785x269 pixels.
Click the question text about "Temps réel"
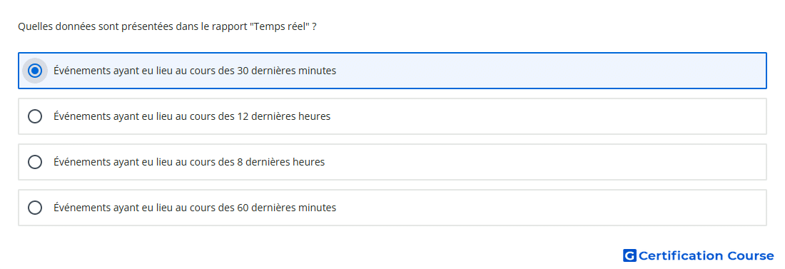click(167, 26)
